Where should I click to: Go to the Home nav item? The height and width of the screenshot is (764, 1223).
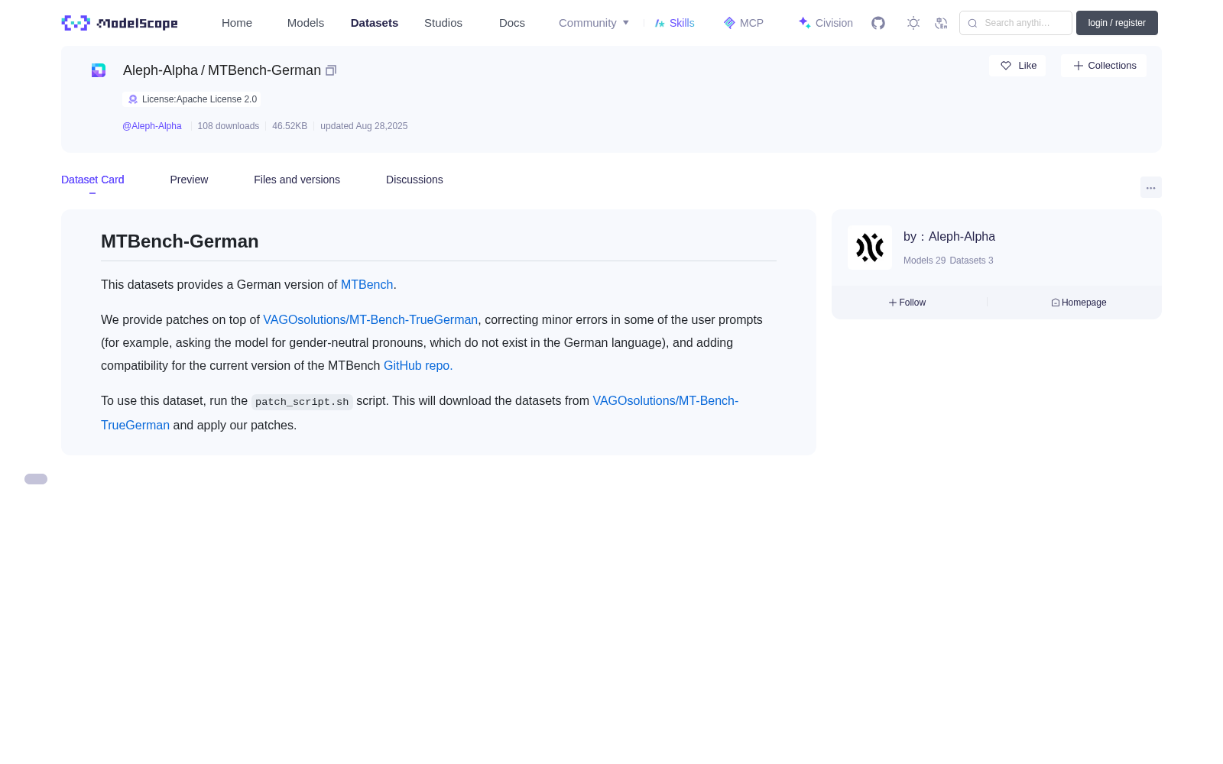point(237,23)
